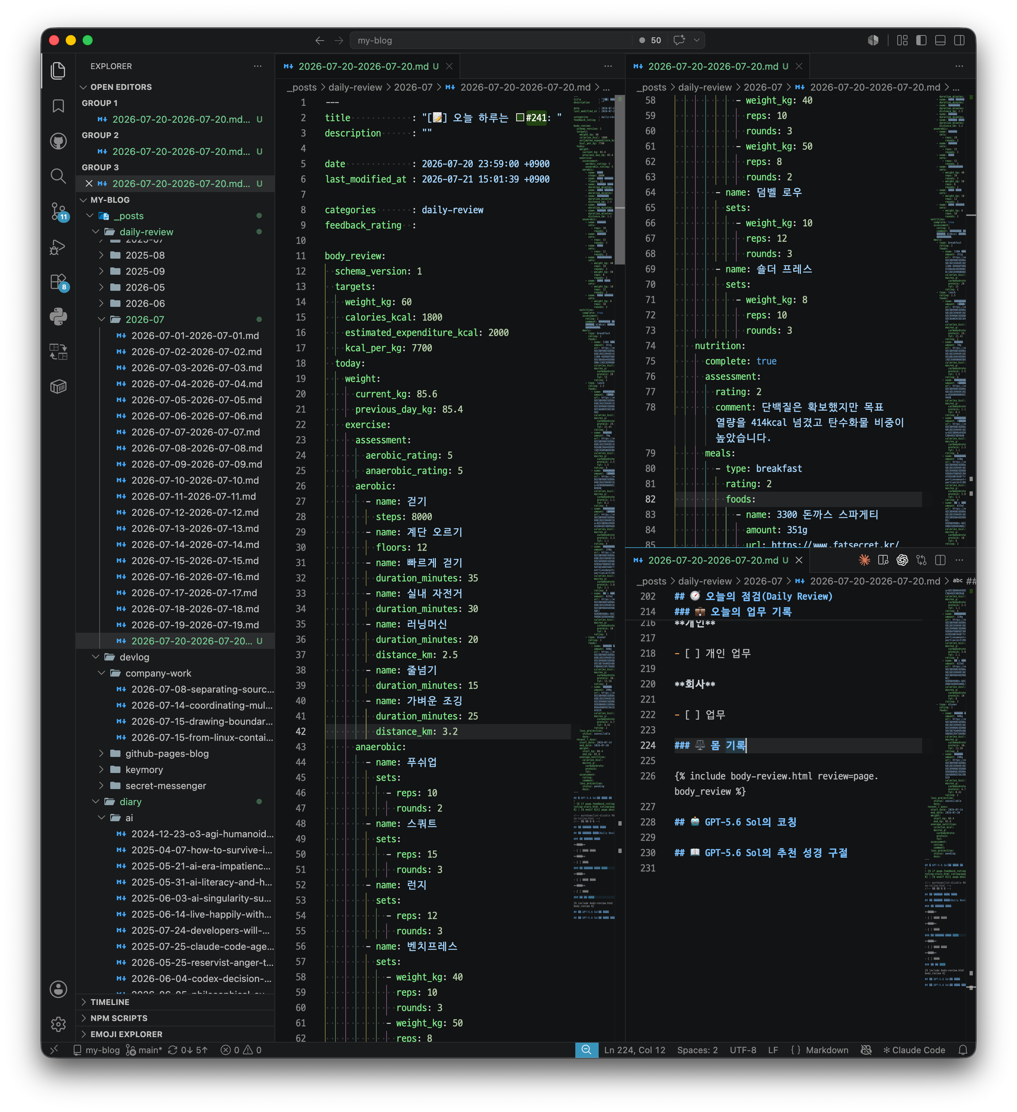This screenshot has height=1112, width=1017.
Task: Open the Python view in activity bar
Action: (x=58, y=317)
